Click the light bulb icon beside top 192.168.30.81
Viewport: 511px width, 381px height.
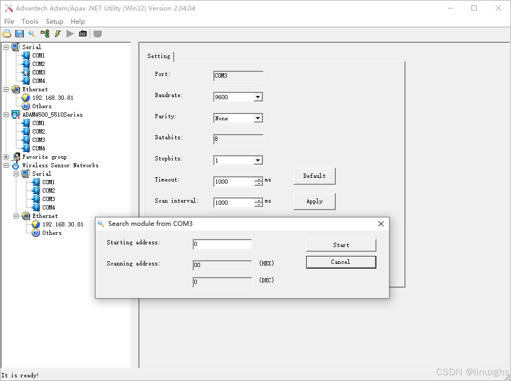(x=26, y=98)
